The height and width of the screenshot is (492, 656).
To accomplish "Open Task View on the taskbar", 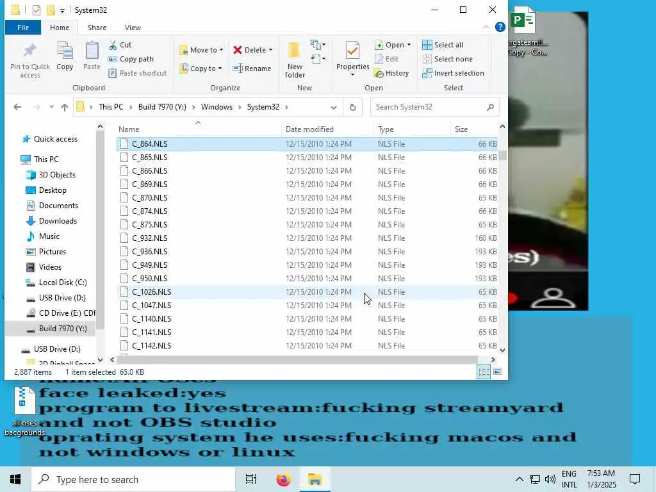I will (251, 479).
